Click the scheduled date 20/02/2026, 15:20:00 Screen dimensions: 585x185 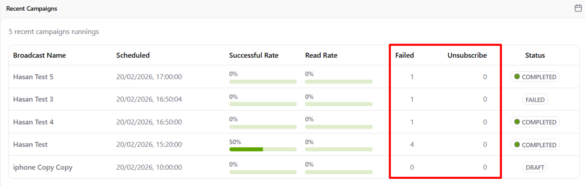pyautogui.click(x=149, y=145)
